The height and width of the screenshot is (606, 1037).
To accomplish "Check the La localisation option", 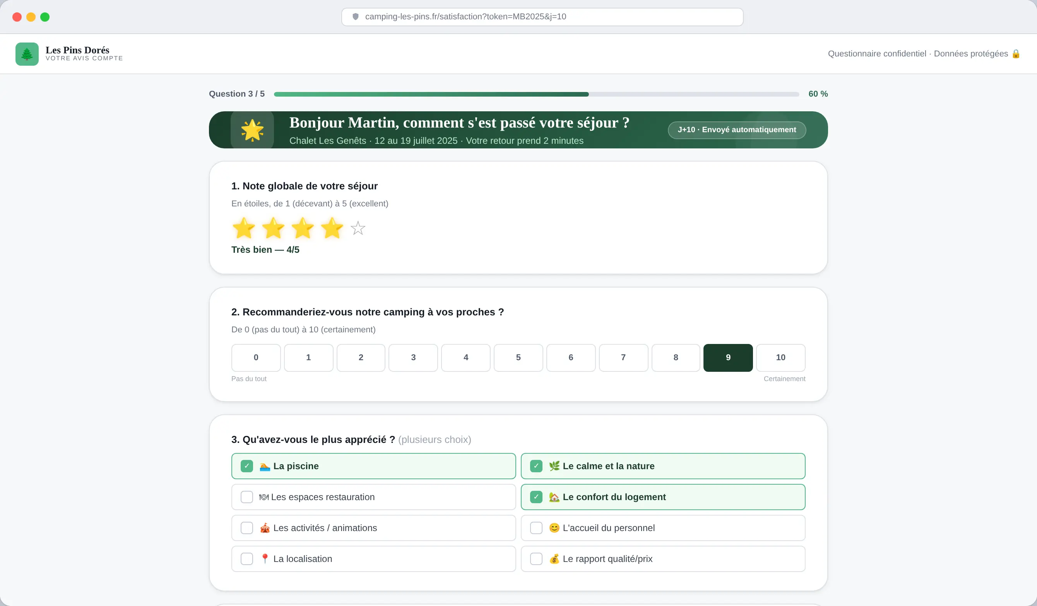I will (x=247, y=558).
